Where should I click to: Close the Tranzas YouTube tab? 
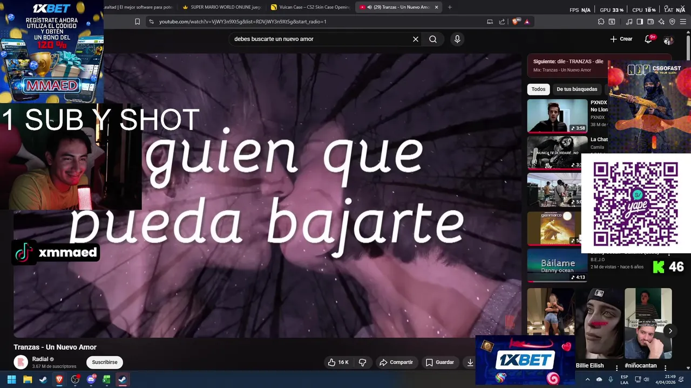436,7
